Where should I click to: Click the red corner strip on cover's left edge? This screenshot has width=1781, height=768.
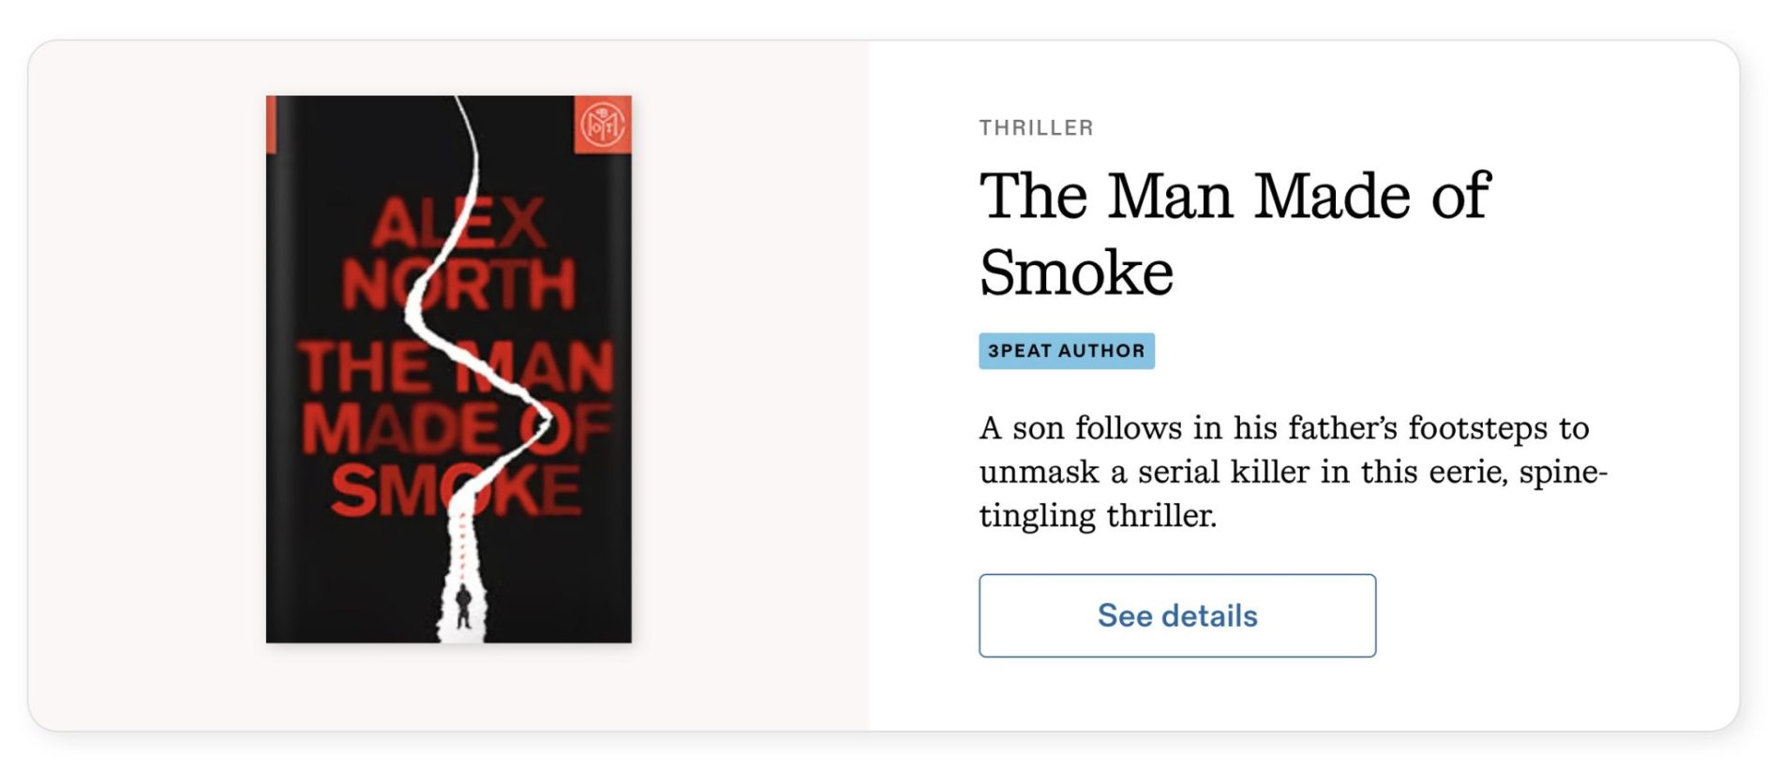[271, 125]
